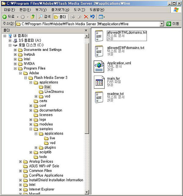Click the Application.xml file name
Screen dimensions: 183x196
pos(119,63)
